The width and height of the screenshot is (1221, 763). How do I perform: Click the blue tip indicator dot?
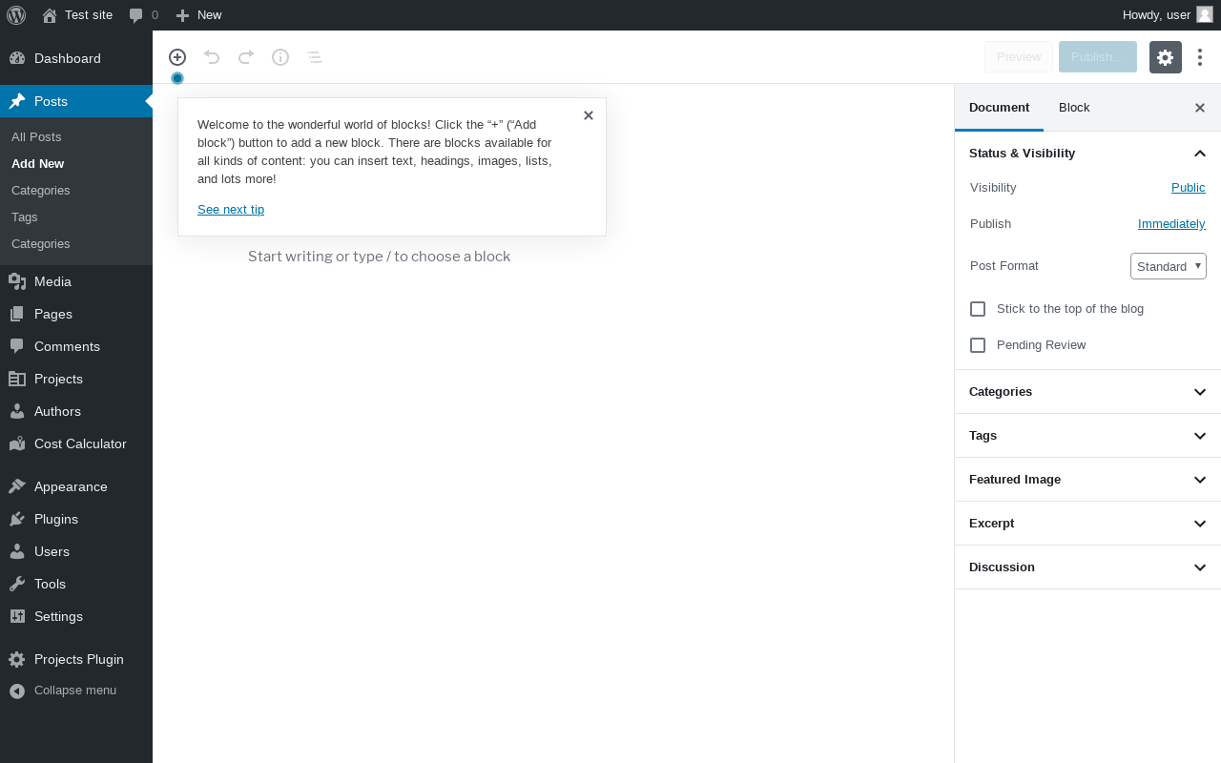click(177, 78)
